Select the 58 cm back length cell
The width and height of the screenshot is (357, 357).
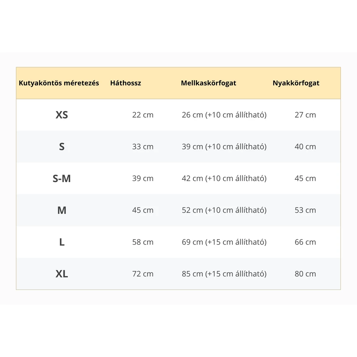(143, 242)
